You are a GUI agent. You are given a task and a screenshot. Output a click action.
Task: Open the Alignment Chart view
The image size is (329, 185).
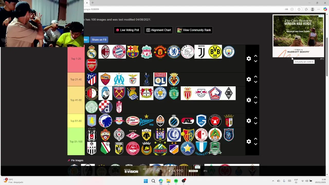point(159,30)
